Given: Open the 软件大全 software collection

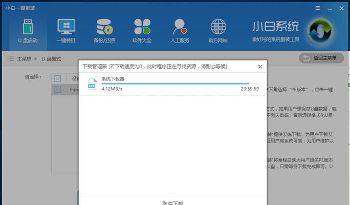Looking at the screenshot, I should (x=142, y=31).
